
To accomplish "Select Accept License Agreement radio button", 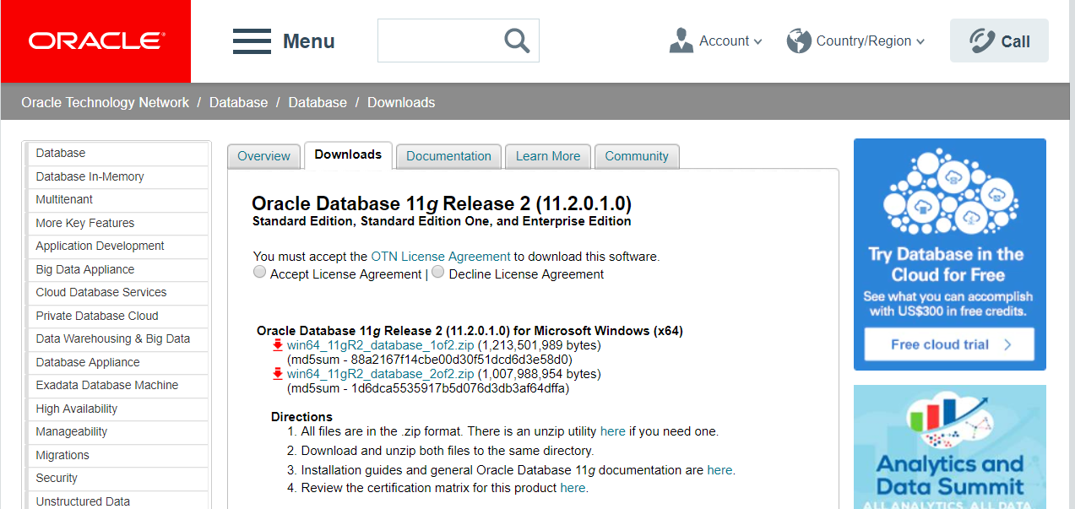I will [260, 272].
